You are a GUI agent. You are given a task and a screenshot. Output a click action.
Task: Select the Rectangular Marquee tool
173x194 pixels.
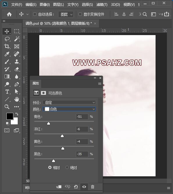click(17, 31)
